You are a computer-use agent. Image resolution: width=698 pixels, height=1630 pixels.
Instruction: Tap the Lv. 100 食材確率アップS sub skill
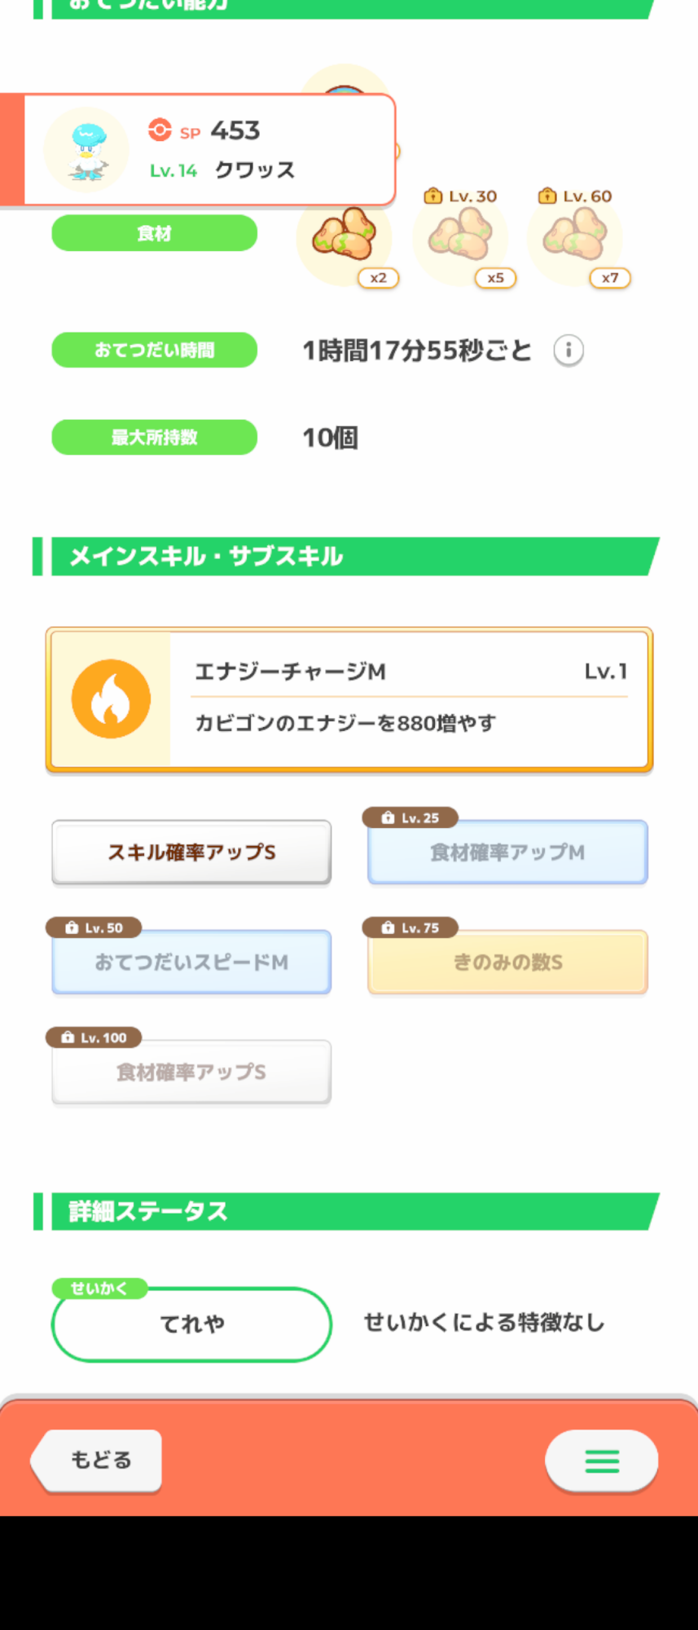click(x=191, y=1073)
